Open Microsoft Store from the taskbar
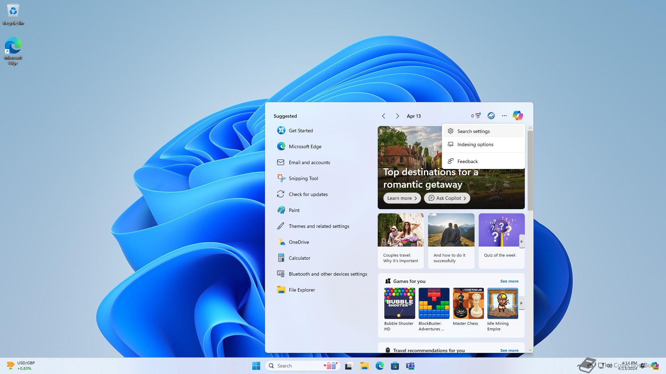The height and width of the screenshot is (374, 666). click(x=395, y=366)
